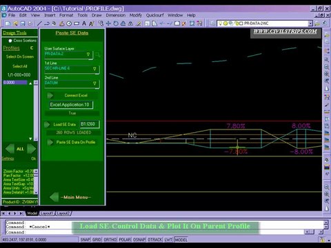Click the Multiline Text icon
This screenshot has width=331, height=248.
[x=91, y=23]
